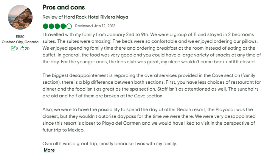Image resolution: width=270 pixels, height=155 pixels.
Task: Click the second green rating bubble
Action: [51, 26]
